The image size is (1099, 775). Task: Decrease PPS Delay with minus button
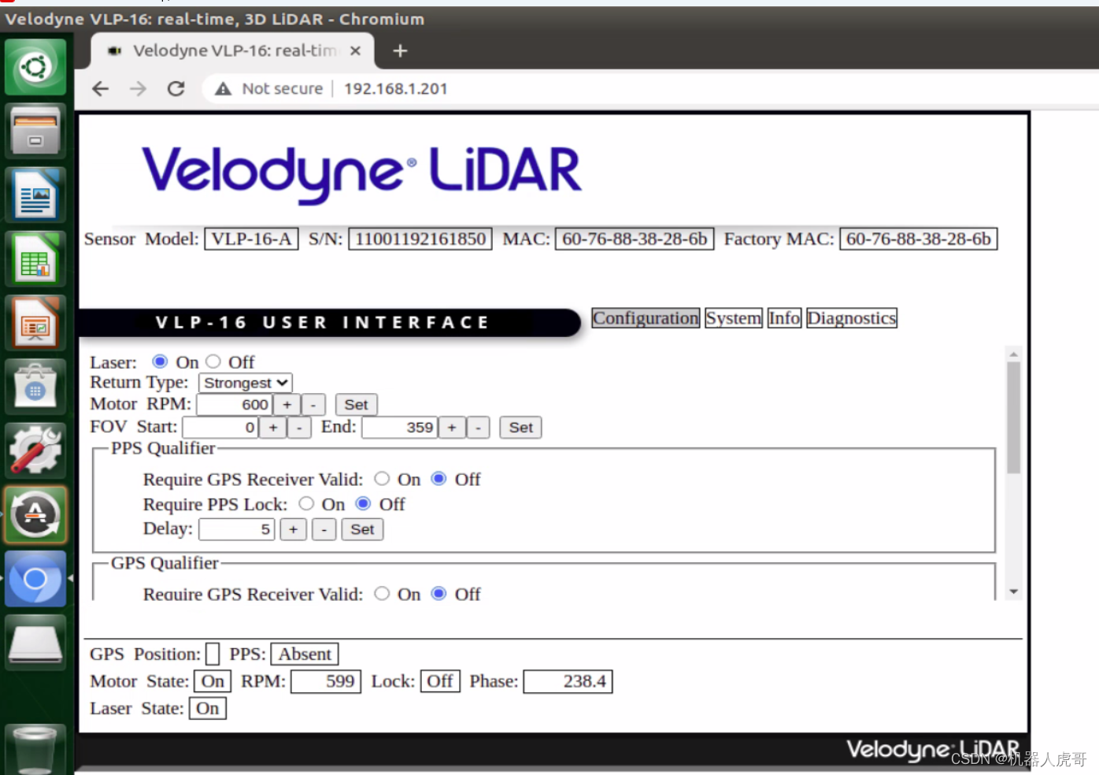coord(324,529)
